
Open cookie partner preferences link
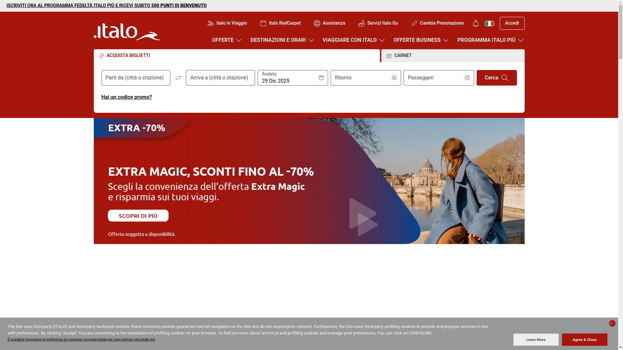[x=81, y=340]
